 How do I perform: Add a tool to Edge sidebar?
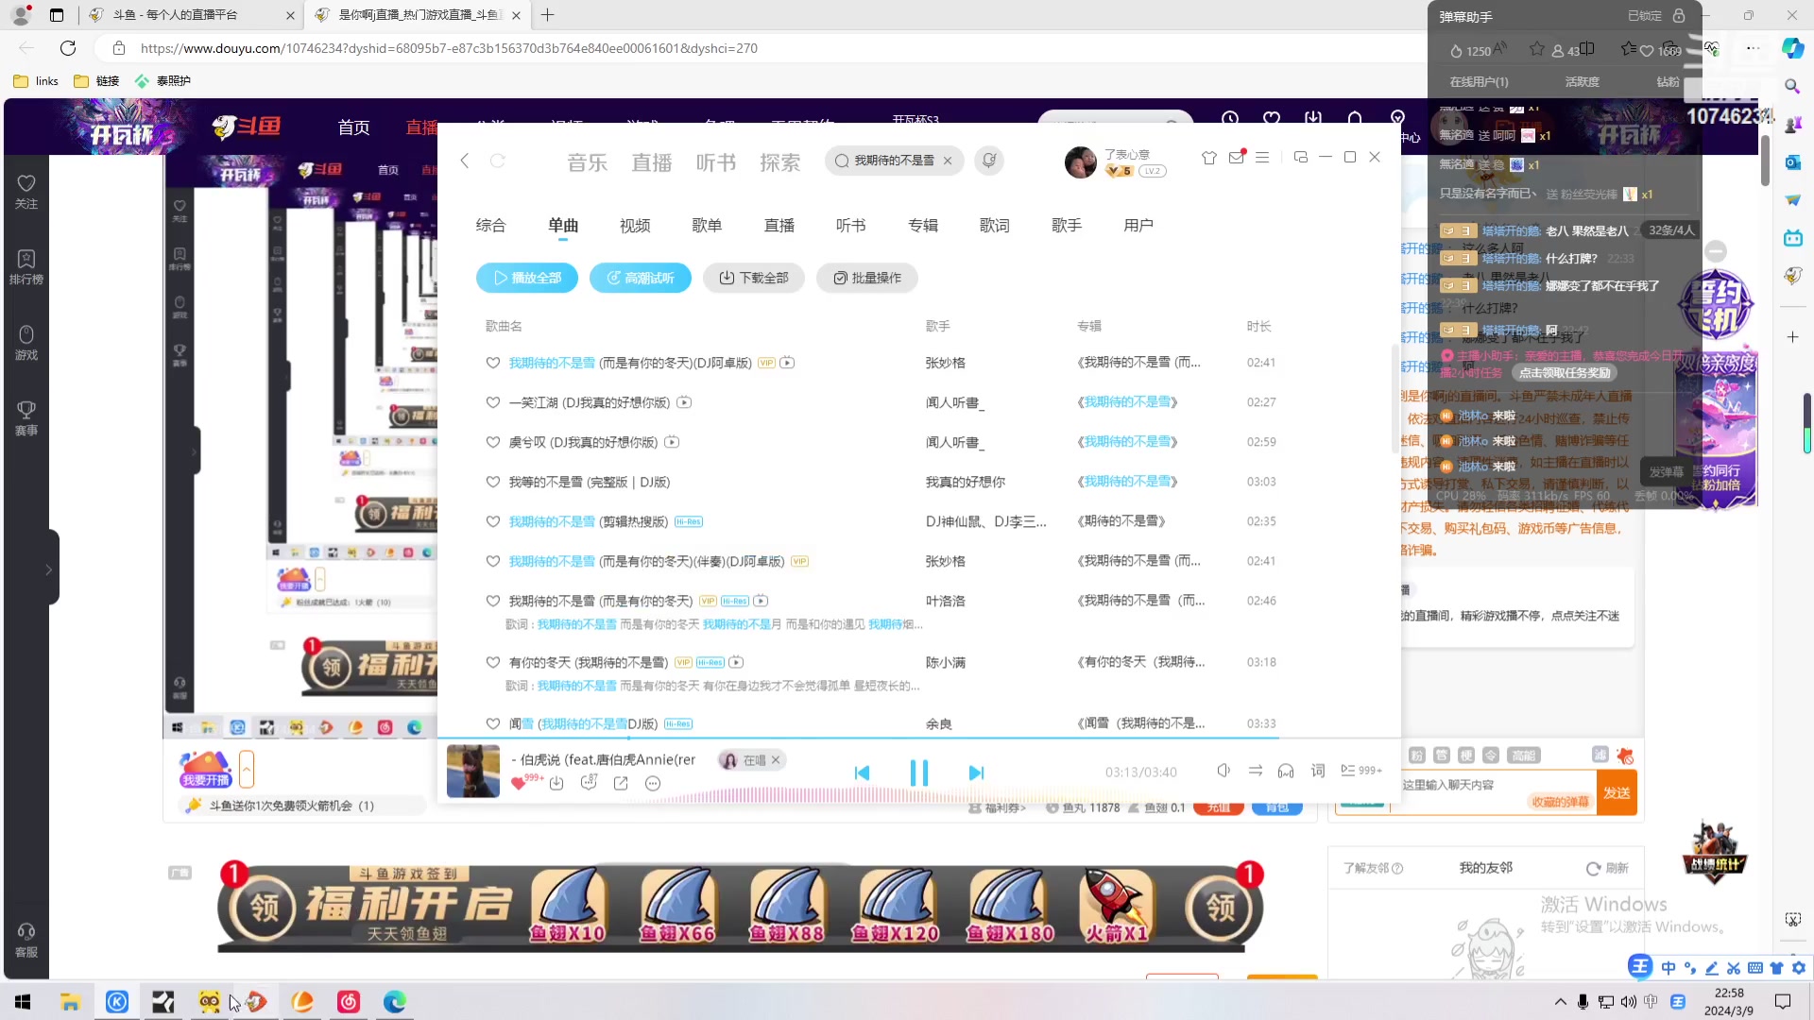(1792, 337)
